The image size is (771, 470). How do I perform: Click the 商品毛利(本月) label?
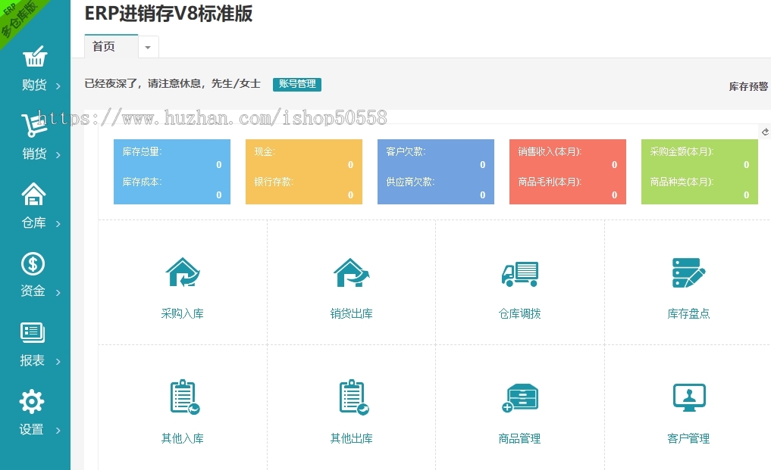click(549, 182)
